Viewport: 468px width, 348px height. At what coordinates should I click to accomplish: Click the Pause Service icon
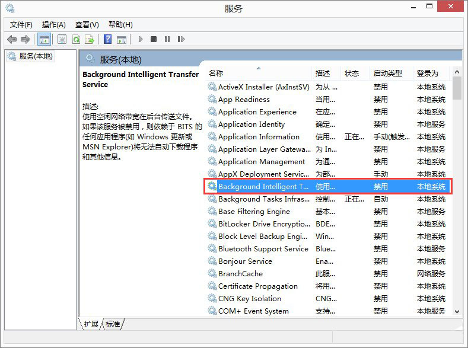167,39
